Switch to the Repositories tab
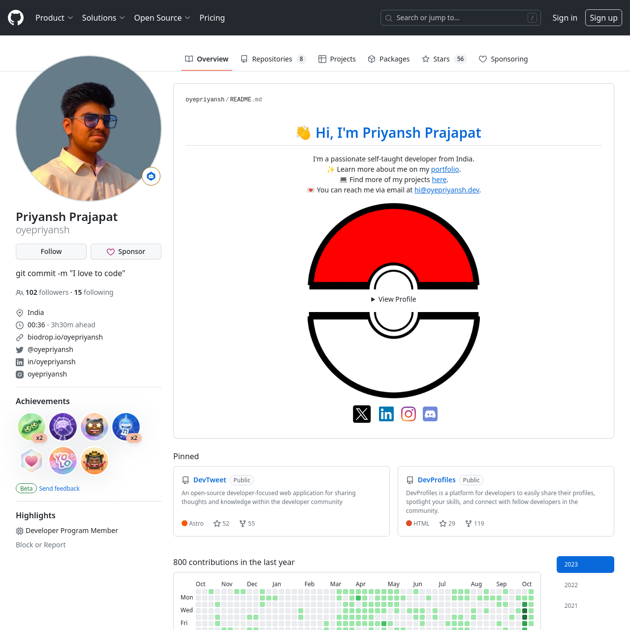The width and height of the screenshot is (630, 630). tap(273, 59)
